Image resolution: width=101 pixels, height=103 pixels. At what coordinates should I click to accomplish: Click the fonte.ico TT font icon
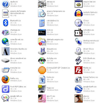[42, 80]
